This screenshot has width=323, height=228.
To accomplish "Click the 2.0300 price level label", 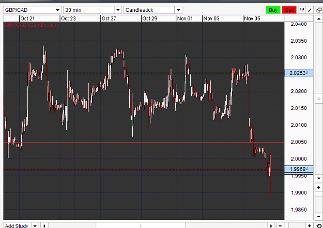I will click(x=299, y=57).
